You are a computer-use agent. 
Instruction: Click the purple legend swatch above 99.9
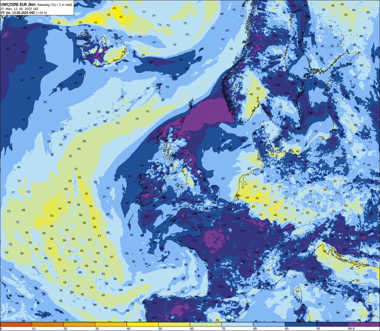pos(364,324)
